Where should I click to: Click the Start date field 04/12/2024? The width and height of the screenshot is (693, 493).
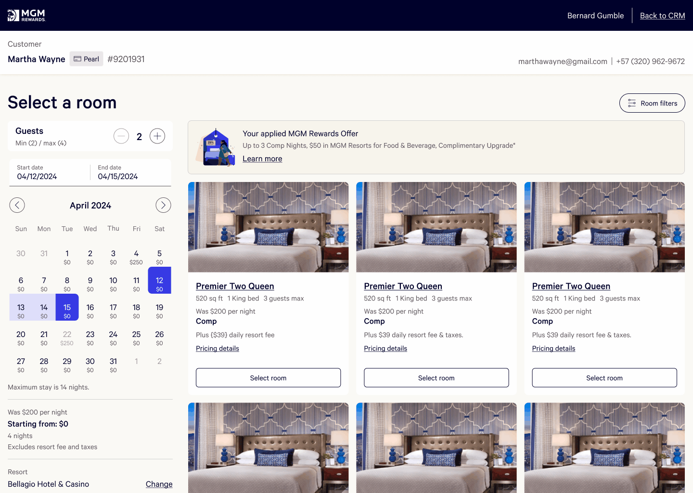(x=50, y=172)
